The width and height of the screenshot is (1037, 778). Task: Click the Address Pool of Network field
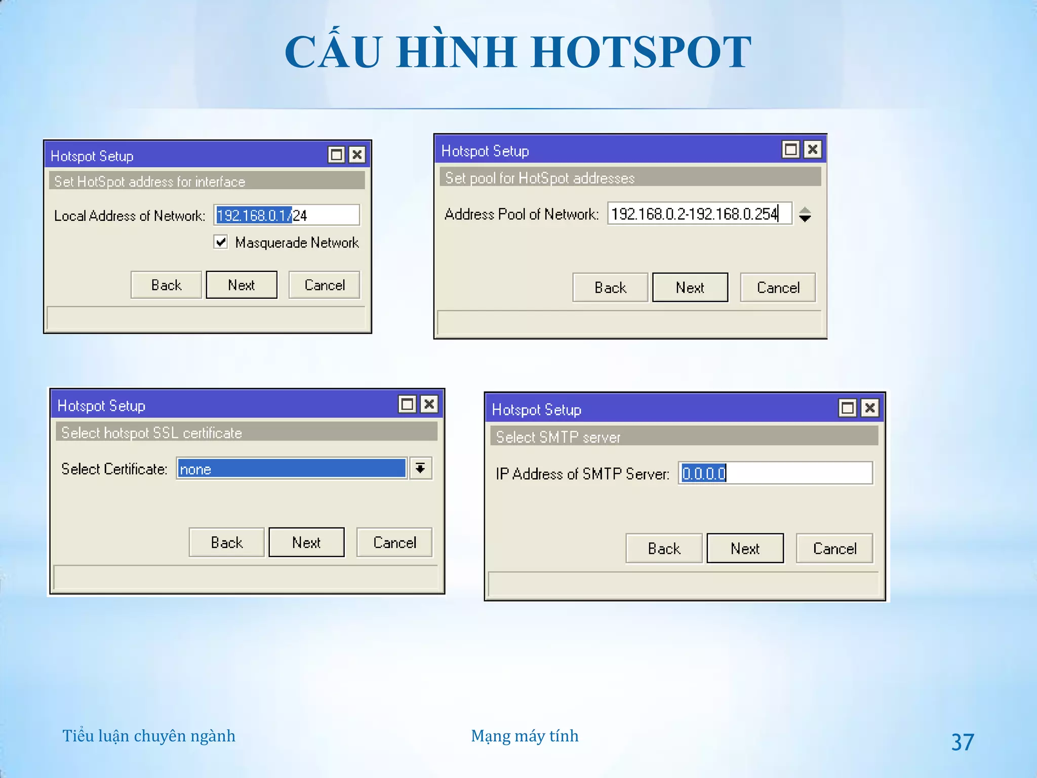pyautogui.click(x=699, y=214)
